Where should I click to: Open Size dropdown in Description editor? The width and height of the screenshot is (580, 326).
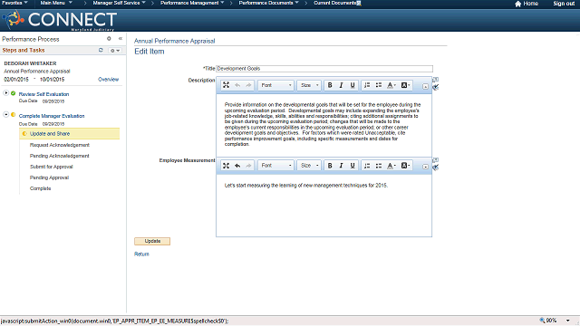[x=309, y=85]
